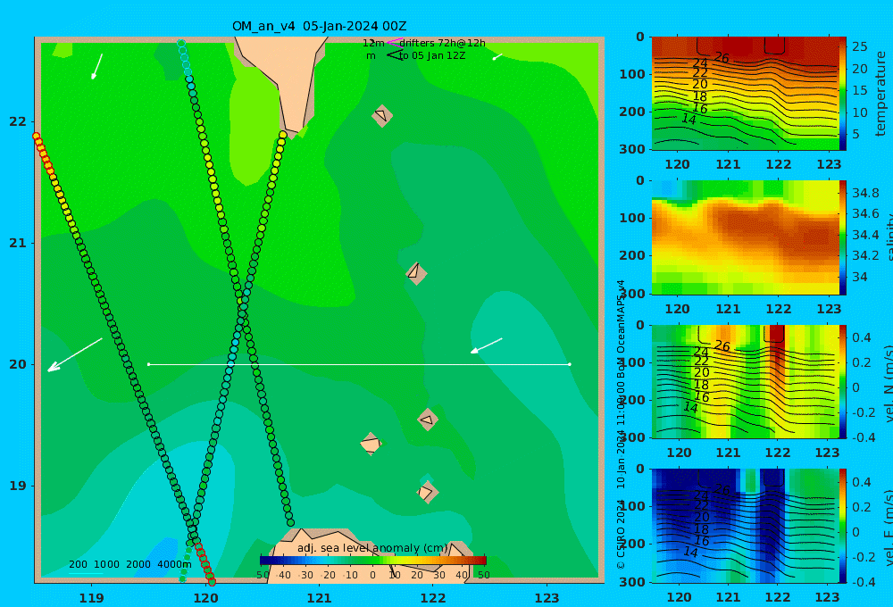
Task: Click the '© CSIRO 2024' vertical credit text
Action: click(621, 529)
